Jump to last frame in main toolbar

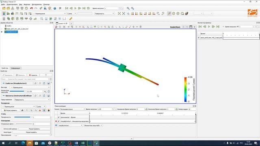tap(84, 8)
